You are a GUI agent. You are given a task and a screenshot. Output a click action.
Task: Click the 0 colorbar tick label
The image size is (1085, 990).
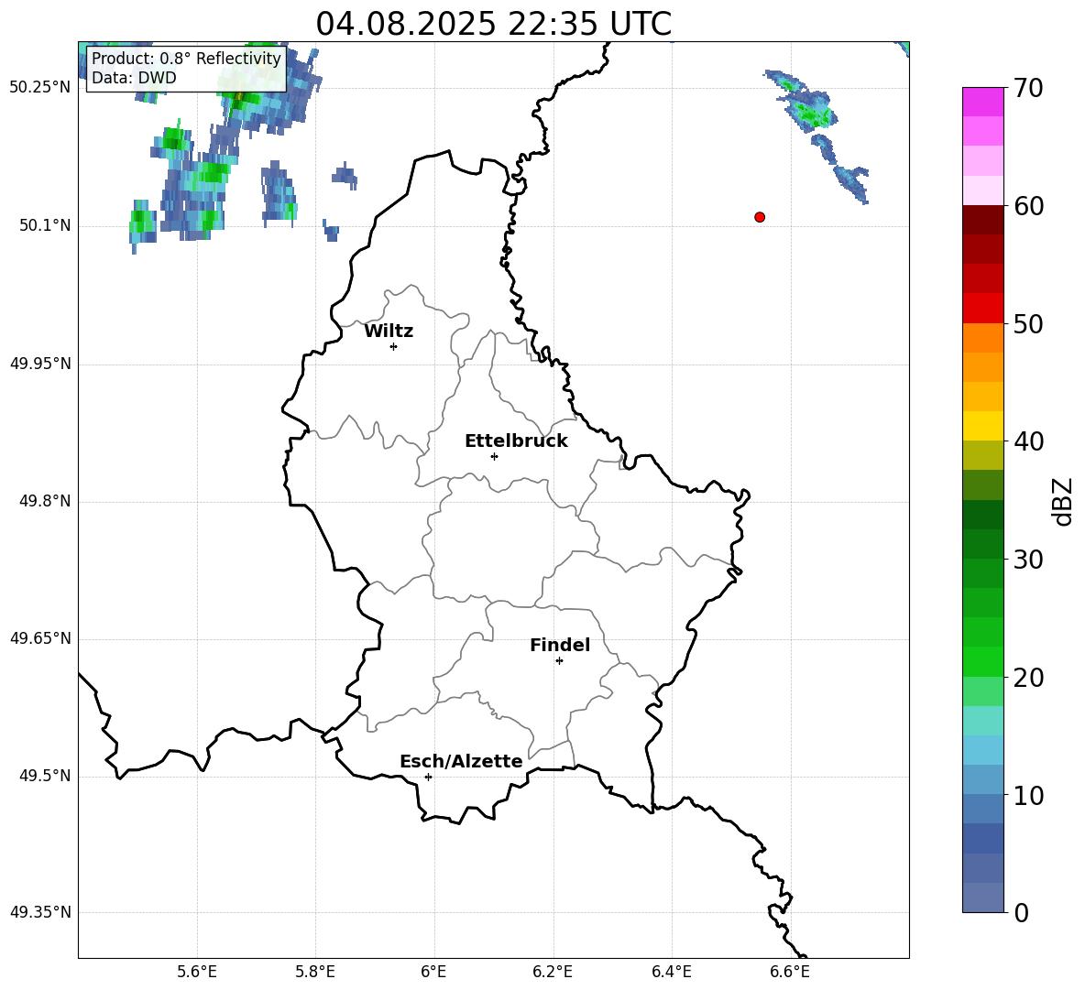click(1021, 912)
